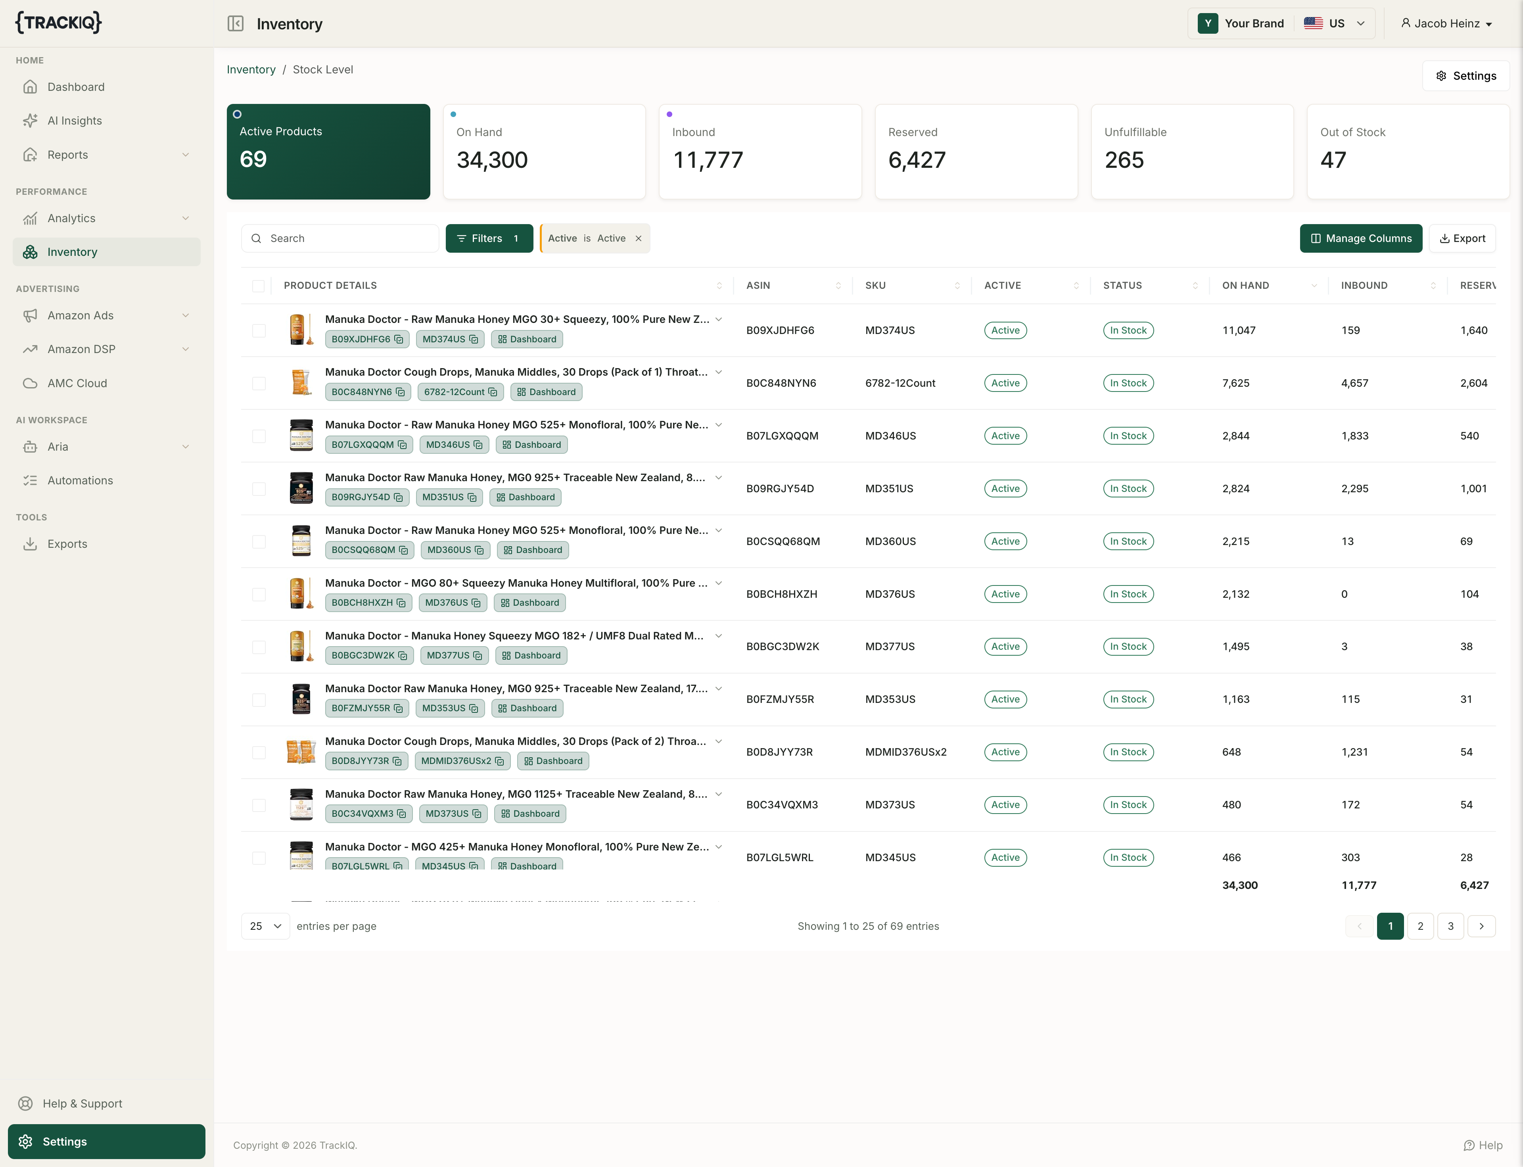The image size is (1523, 1167).
Task: Copy ASIN B07LGXQQQM chip icon
Action: click(402, 445)
